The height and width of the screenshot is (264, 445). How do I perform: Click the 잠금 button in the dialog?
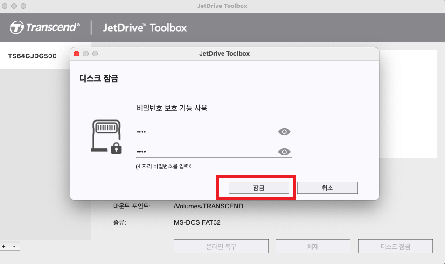[x=259, y=188]
